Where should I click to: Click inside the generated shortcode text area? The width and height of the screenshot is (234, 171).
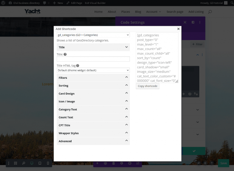point(156,57)
